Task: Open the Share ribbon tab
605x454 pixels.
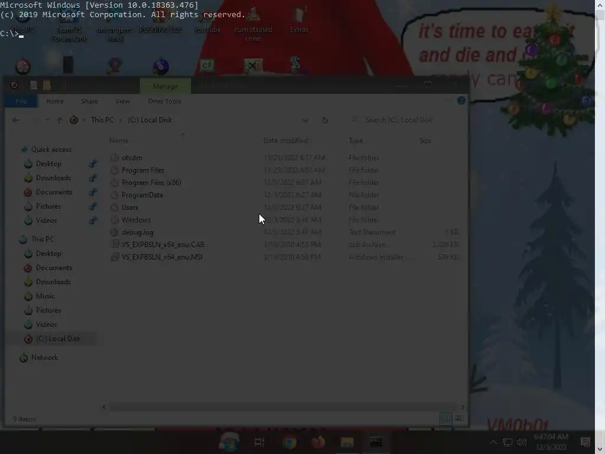Action: click(89, 101)
